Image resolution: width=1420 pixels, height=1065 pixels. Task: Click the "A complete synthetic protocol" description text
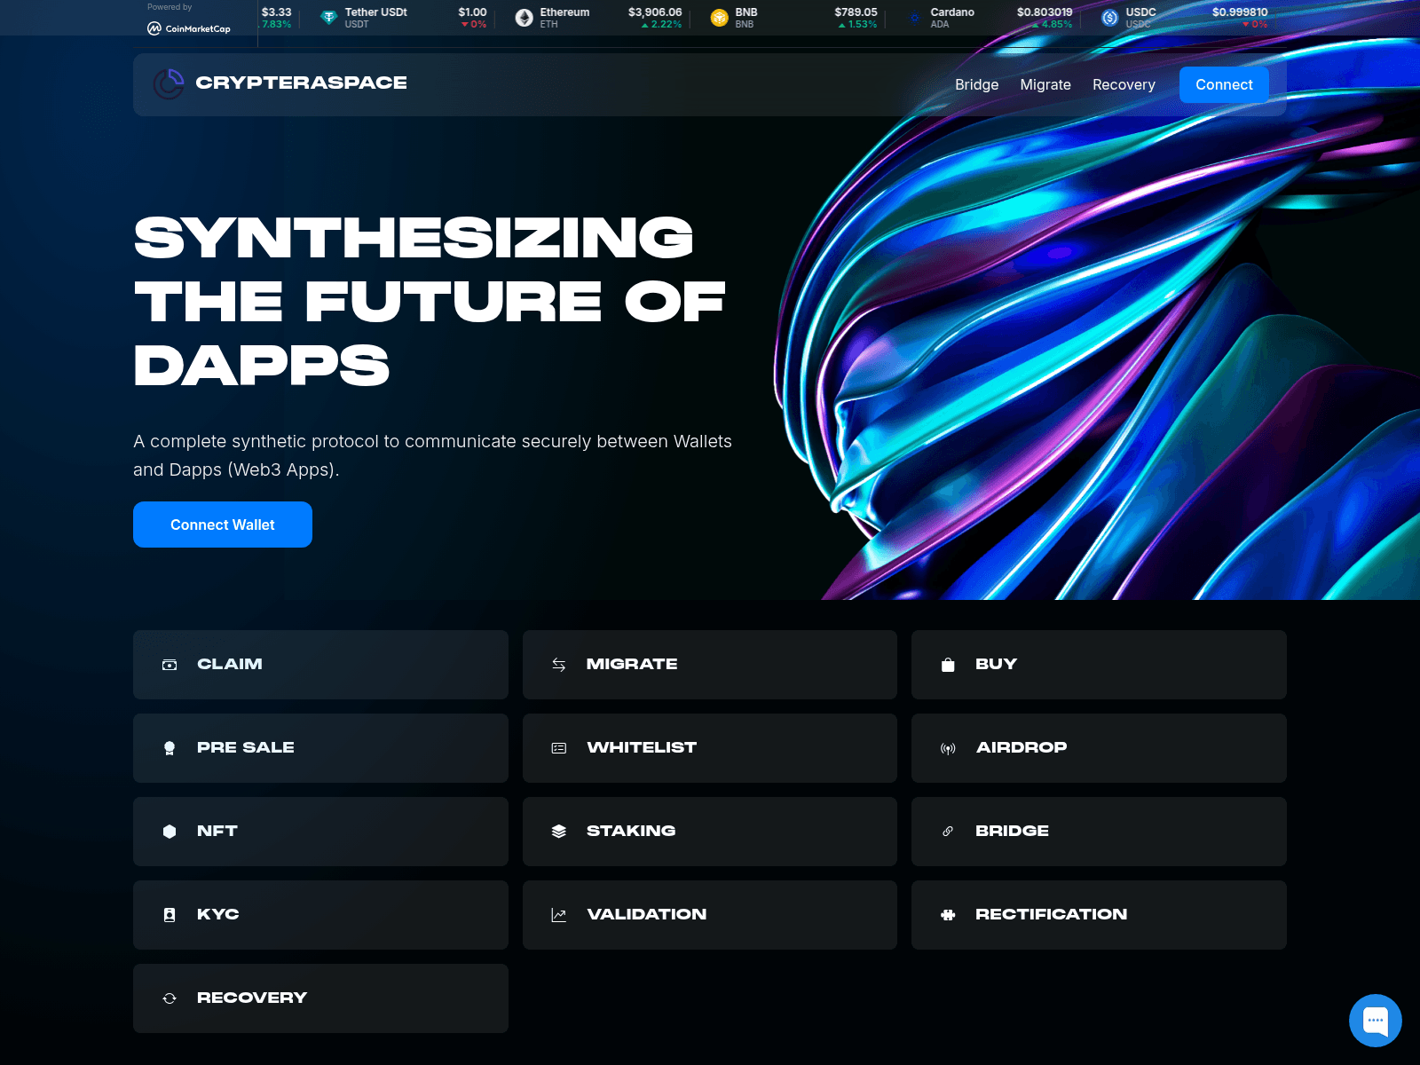(x=432, y=455)
